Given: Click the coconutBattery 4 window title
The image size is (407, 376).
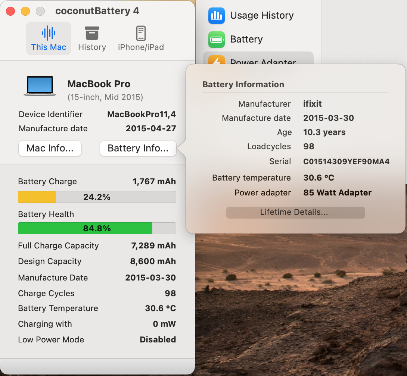Looking at the screenshot, I should tap(97, 11).
